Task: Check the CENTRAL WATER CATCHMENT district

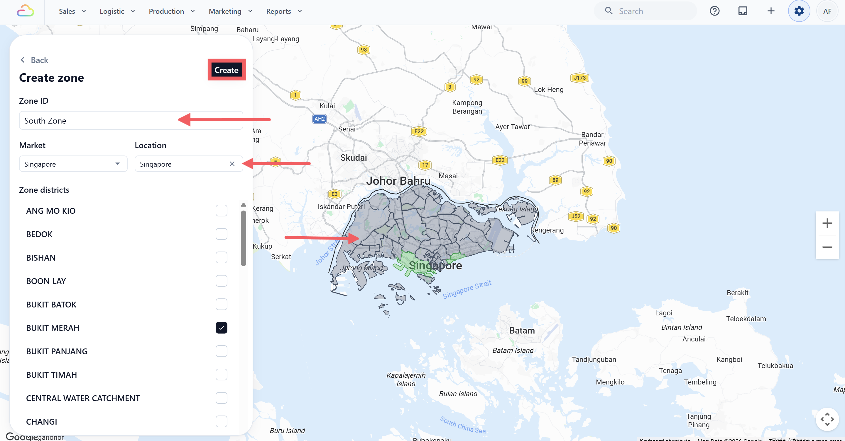Action: coord(222,398)
